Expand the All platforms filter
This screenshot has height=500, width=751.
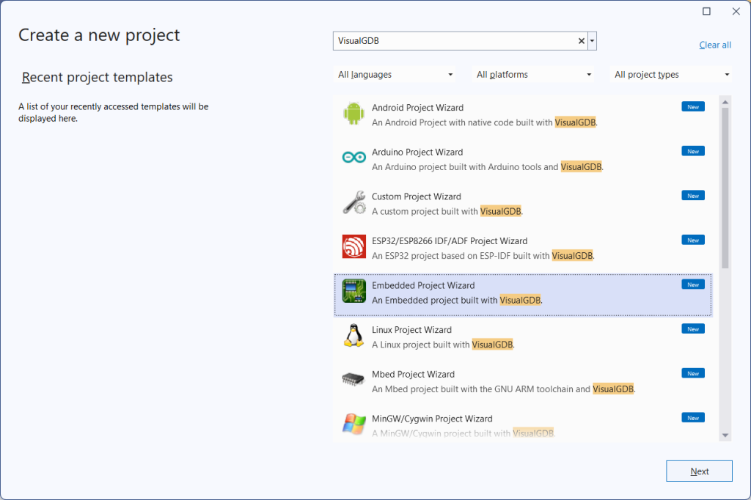[x=533, y=75]
